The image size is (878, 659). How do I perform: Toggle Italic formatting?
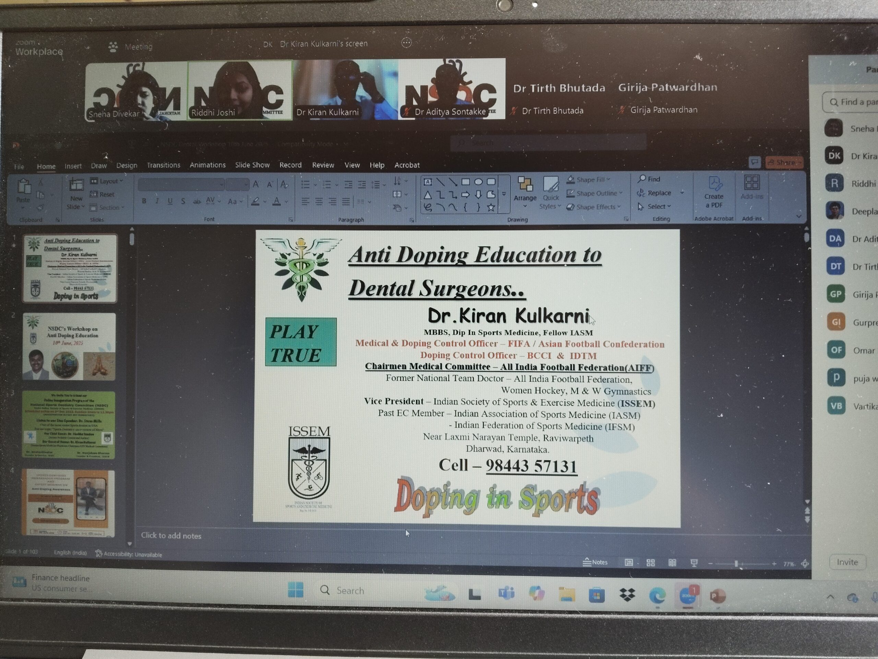(157, 201)
